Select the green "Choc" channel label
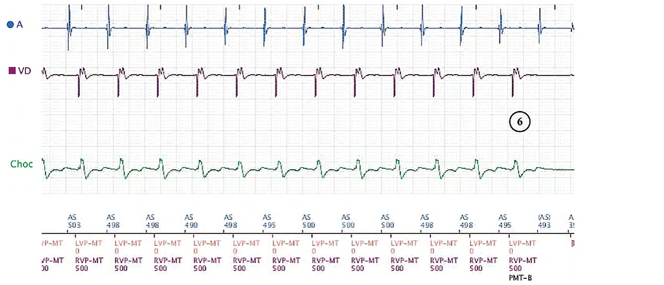 [22, 164]
